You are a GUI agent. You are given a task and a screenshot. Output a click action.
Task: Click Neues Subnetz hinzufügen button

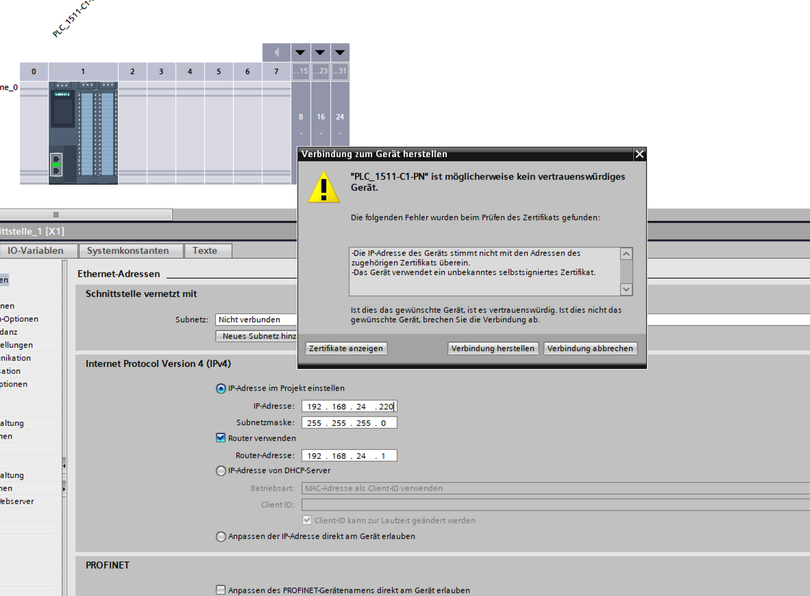click(x=257, y=336)
